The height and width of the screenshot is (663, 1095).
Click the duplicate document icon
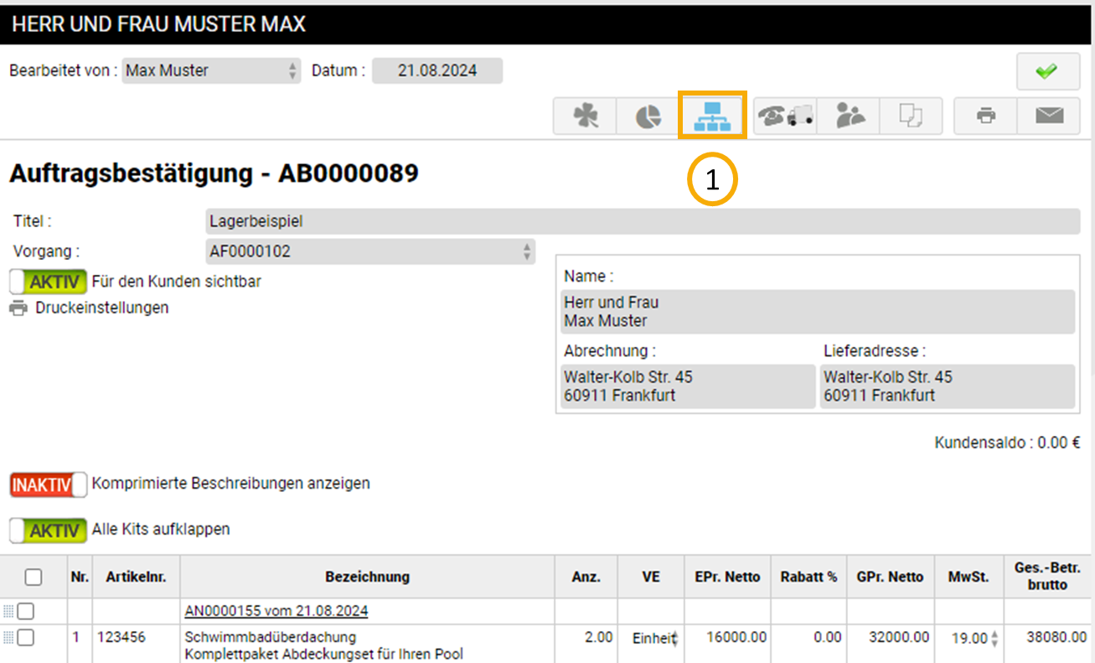coord(911,117)
